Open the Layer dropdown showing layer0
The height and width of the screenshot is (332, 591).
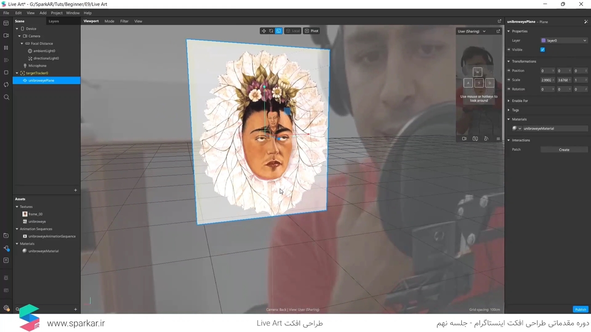(564, 41)
